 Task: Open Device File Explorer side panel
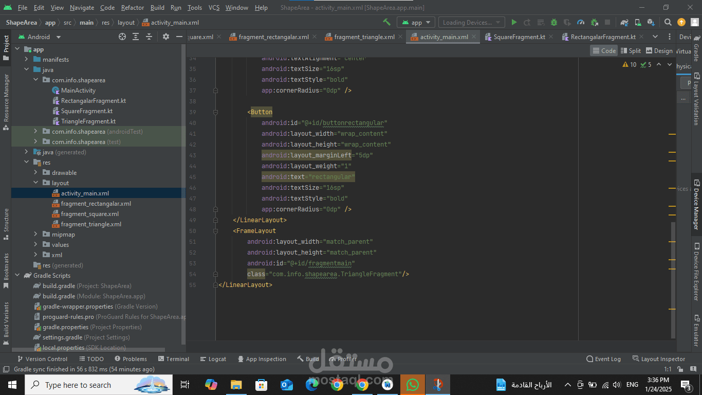tap(696, 272)
